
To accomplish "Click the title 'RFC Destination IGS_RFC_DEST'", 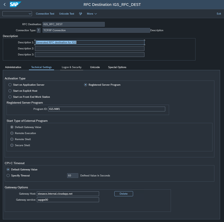I will point(112,4).
